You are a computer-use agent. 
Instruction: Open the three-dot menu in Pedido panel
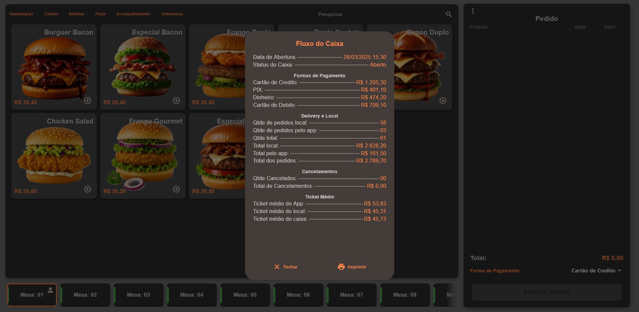(473, 11)
